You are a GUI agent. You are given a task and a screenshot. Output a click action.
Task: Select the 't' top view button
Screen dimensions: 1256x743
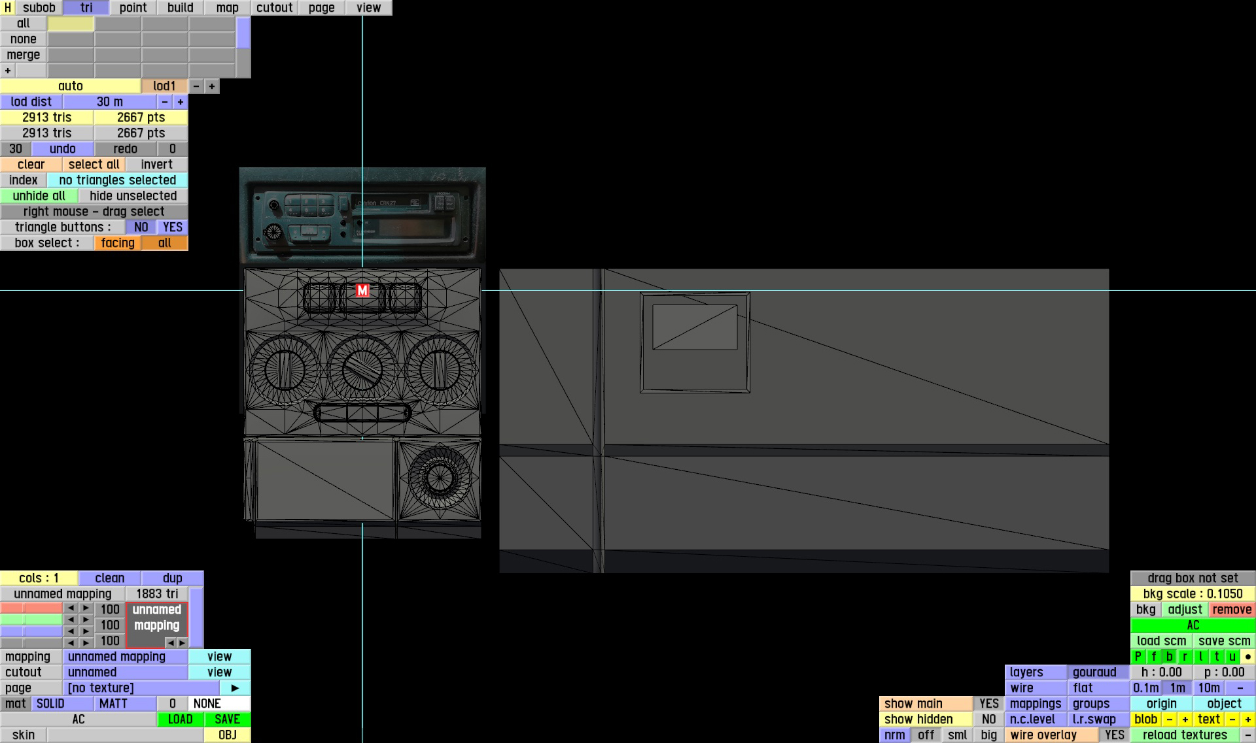click(x=1216, y=657)
